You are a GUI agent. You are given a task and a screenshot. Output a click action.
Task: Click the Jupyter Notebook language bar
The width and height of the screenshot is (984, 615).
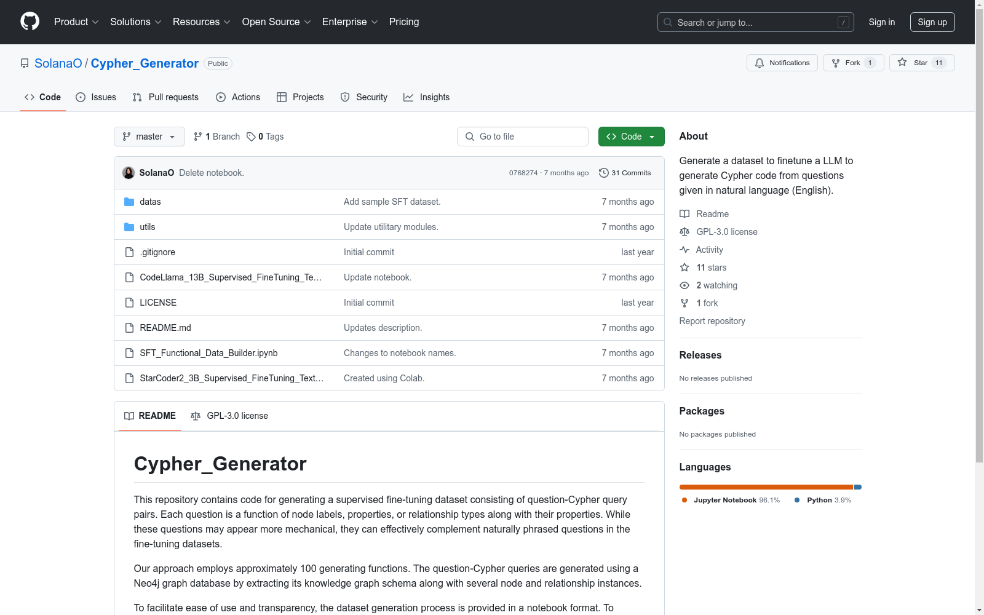[x=766, y=486]
